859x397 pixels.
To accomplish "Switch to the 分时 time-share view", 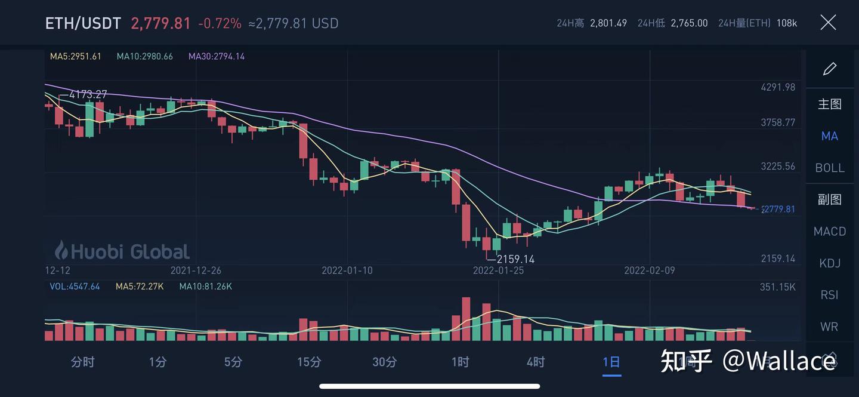I will (x=82, y=362).
